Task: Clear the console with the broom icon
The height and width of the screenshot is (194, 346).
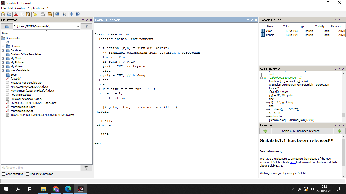Action: pos(35,14)
